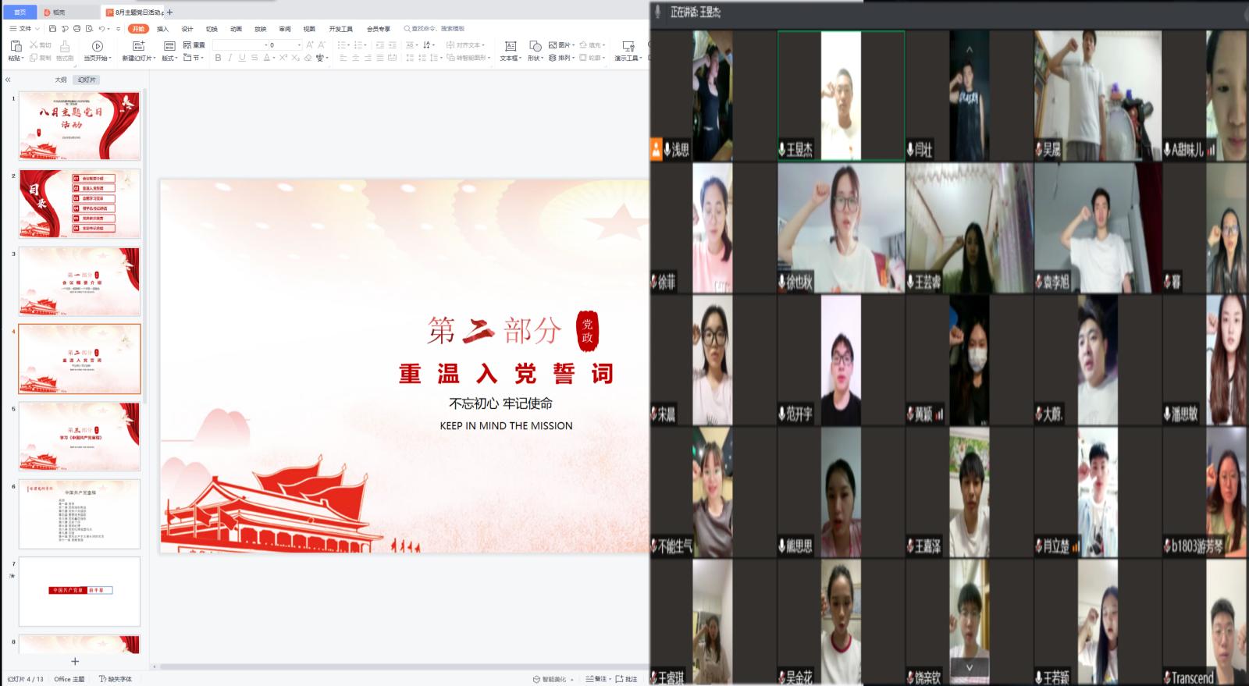Switch to the 插入 (Insert) ribbon tab

coord(162,29)
